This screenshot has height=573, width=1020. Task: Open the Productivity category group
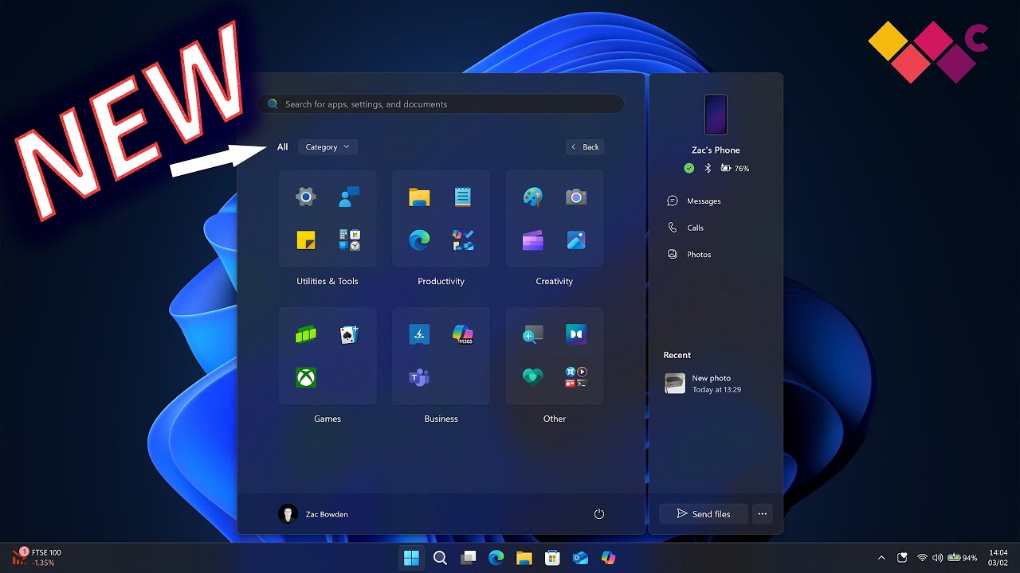pos(441,219)
